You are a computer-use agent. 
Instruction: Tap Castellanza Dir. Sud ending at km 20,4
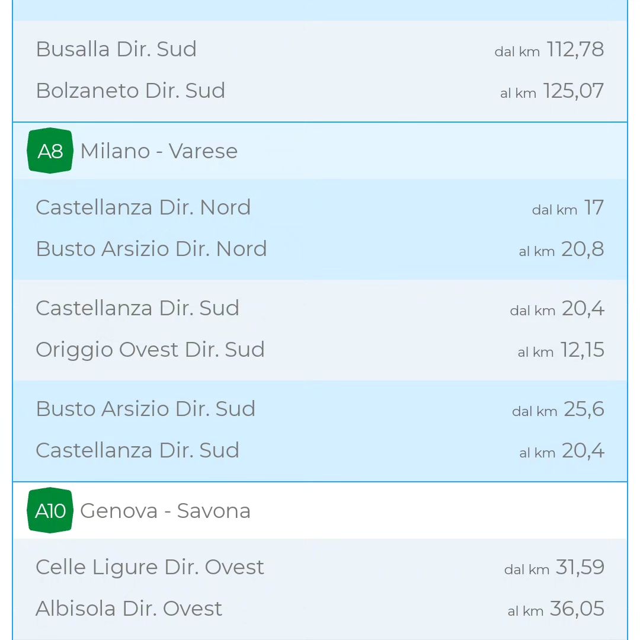137,450
